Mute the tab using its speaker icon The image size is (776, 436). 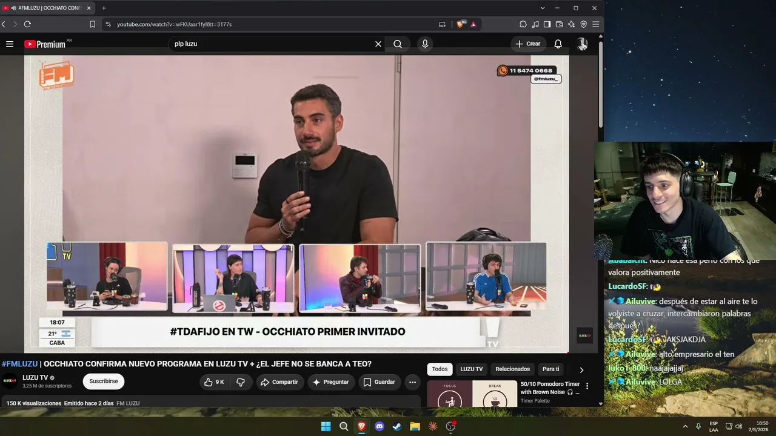13,8
